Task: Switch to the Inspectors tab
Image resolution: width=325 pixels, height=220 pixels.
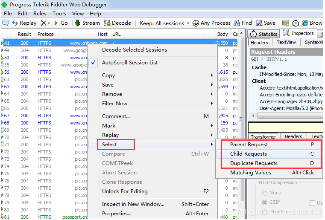Action: click(x=299, y=33)
